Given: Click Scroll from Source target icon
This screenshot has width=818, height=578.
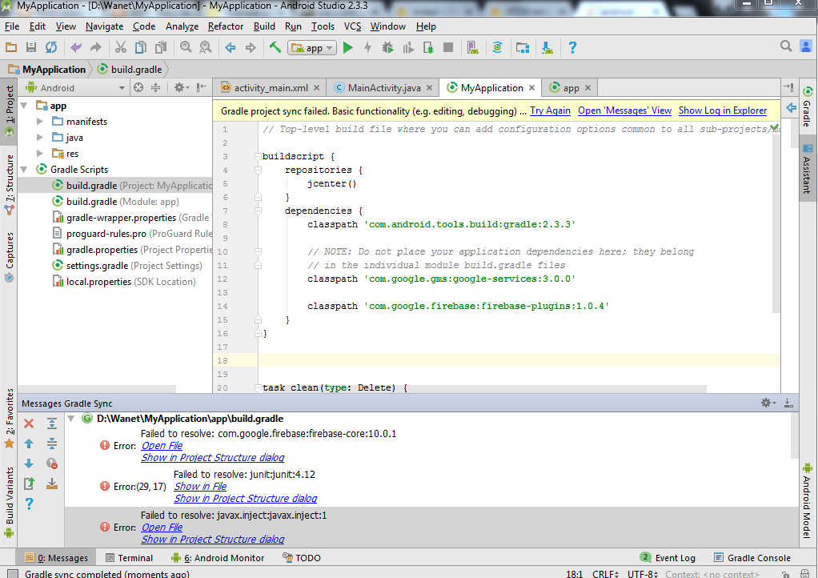Looking at the screenshot, I should 138,87.
